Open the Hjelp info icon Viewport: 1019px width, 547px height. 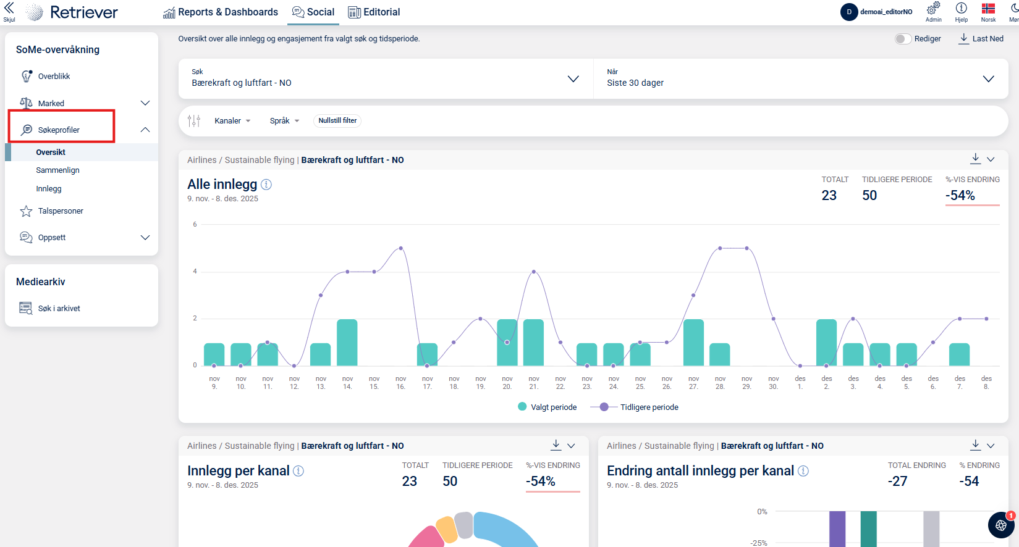(x=961, y=9)
